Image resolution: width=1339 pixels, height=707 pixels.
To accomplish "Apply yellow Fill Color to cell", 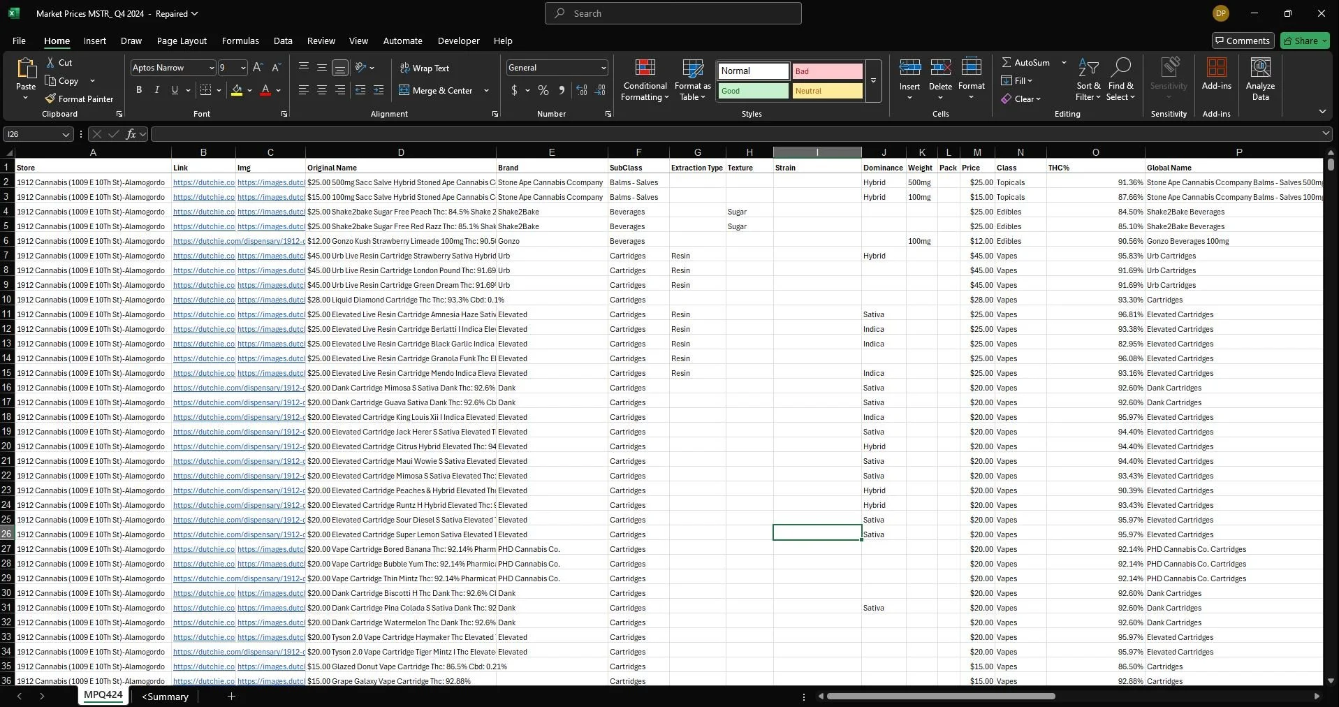I will (237, 90).
